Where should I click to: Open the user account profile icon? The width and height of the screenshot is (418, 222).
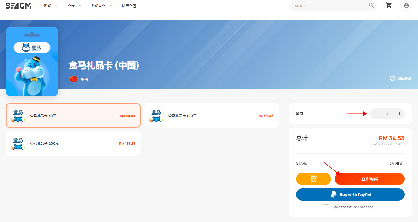point(406,5)
